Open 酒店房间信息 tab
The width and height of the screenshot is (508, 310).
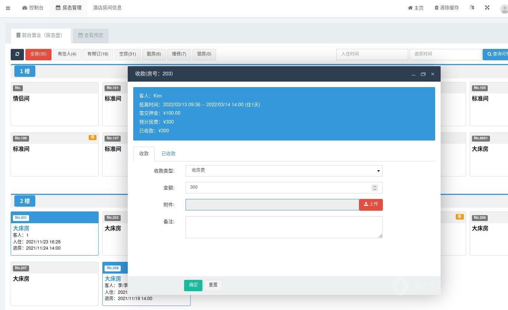(107, 8)
